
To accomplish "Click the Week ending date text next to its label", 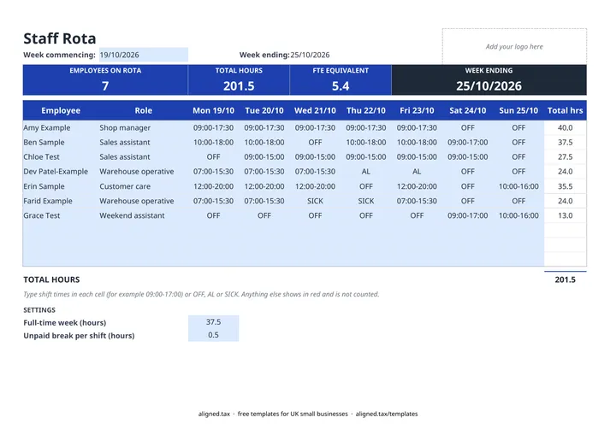I will (310, 55).
